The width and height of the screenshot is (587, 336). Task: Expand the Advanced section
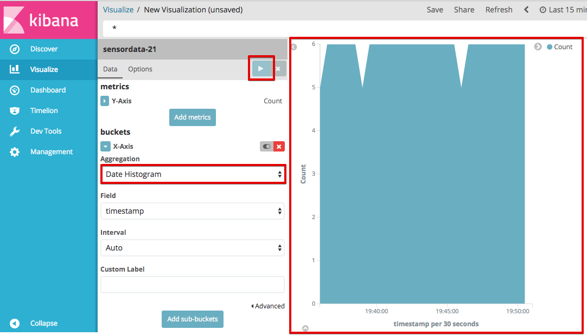267,306
